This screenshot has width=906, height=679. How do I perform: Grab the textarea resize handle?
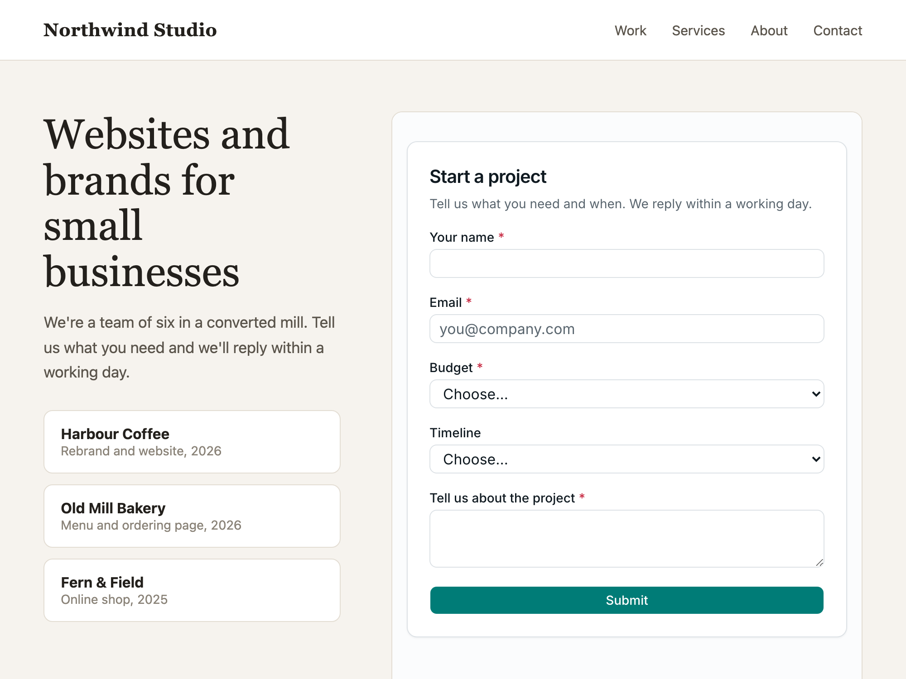pos(819,563)
